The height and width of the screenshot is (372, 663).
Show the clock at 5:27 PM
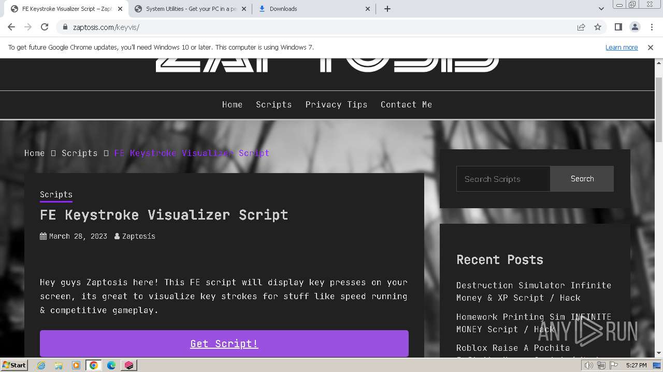pos(636,365)
